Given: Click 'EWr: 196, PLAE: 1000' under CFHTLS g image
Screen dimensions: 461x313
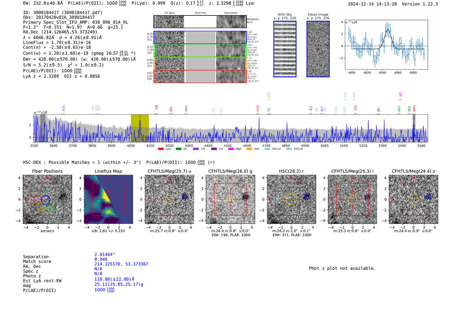Looking at the screenshot, I should pyautogui.click(x=230, y=235).
